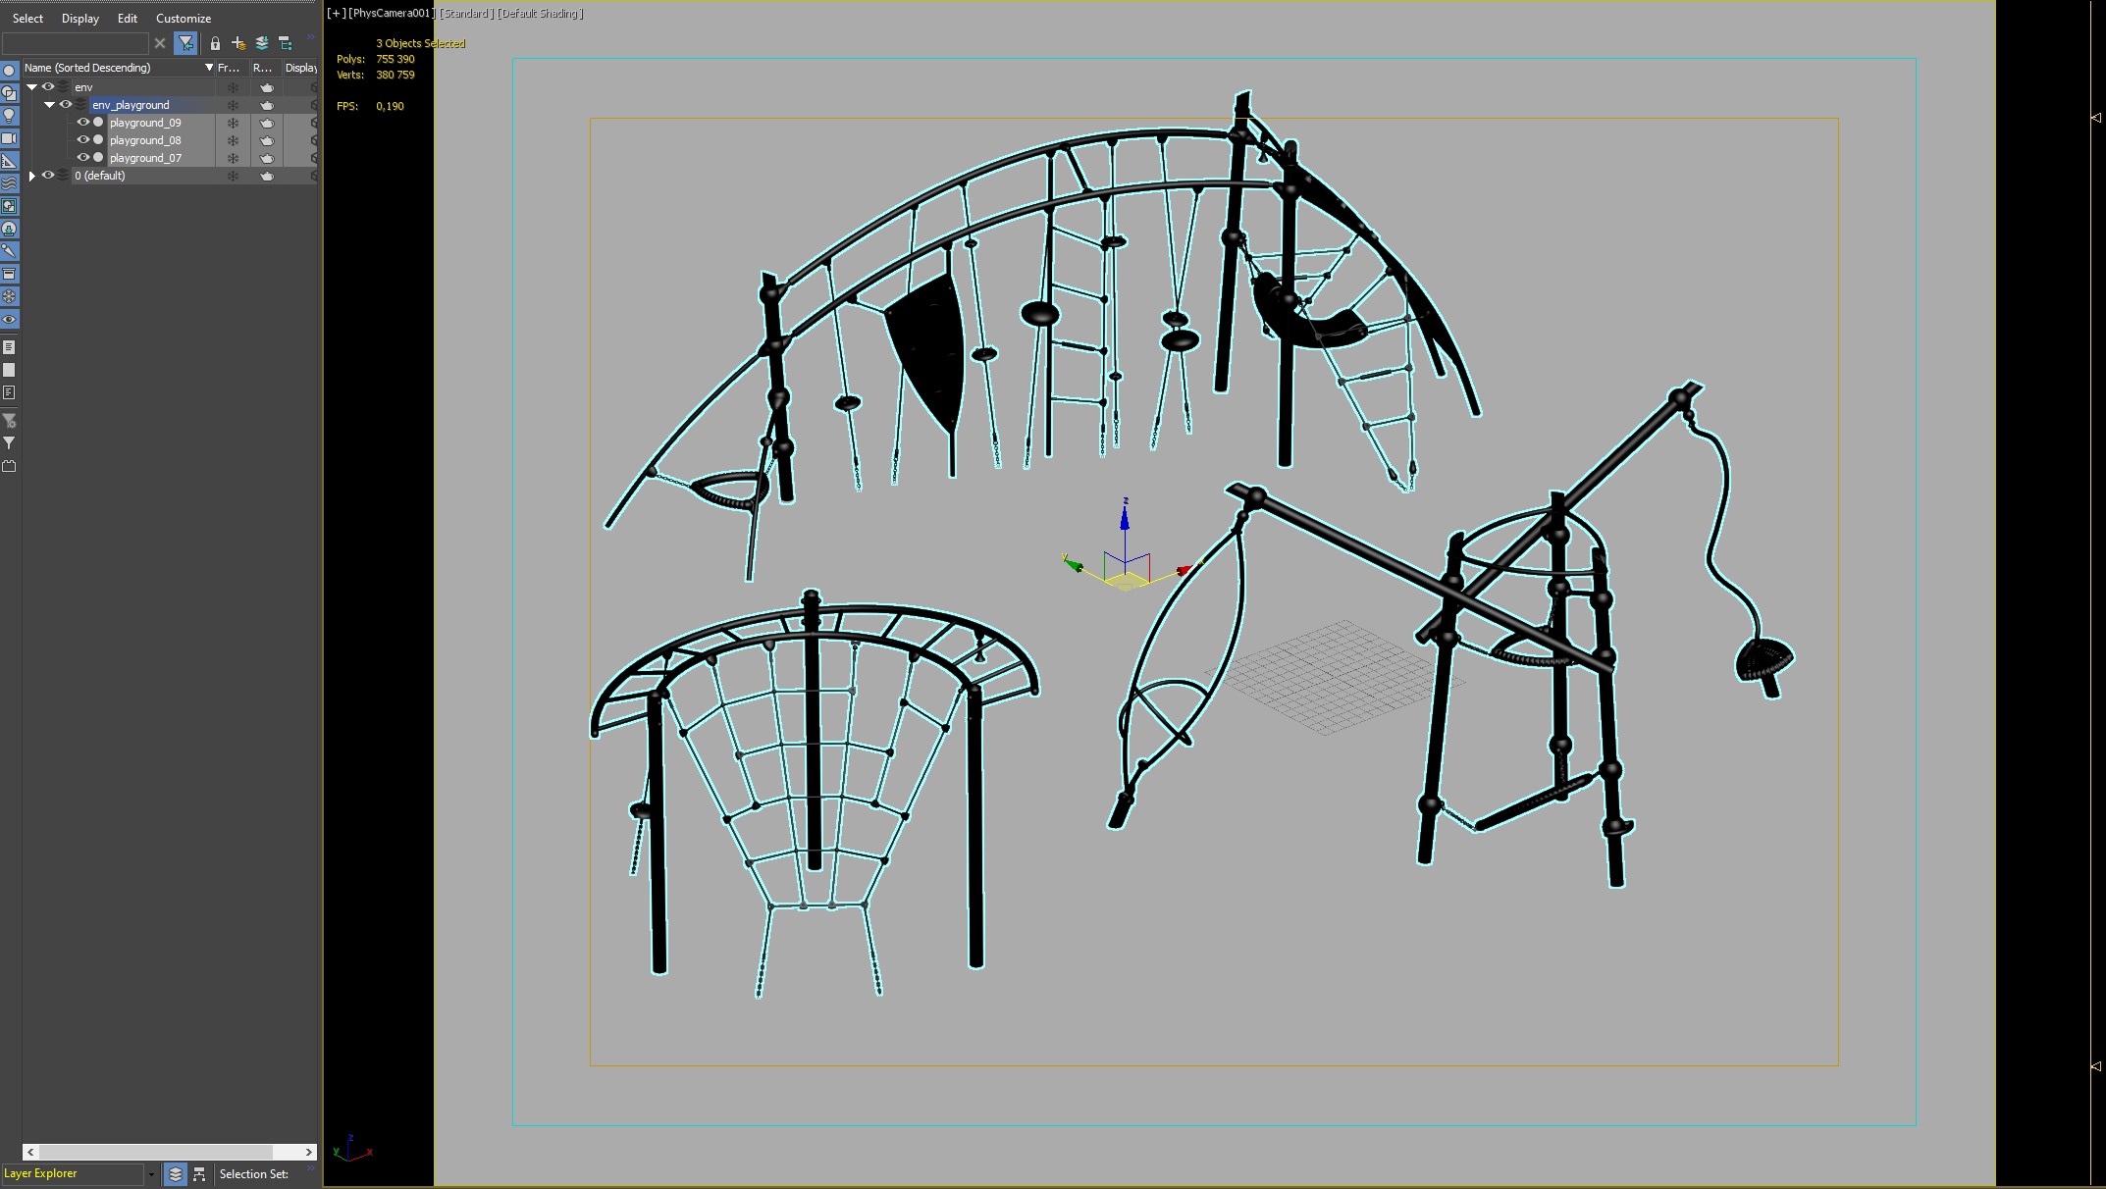The height and width of the screenshot is (1189, 2106).
Task: Toggle Display Helpers triangle ruler icon
Action: 9,161
